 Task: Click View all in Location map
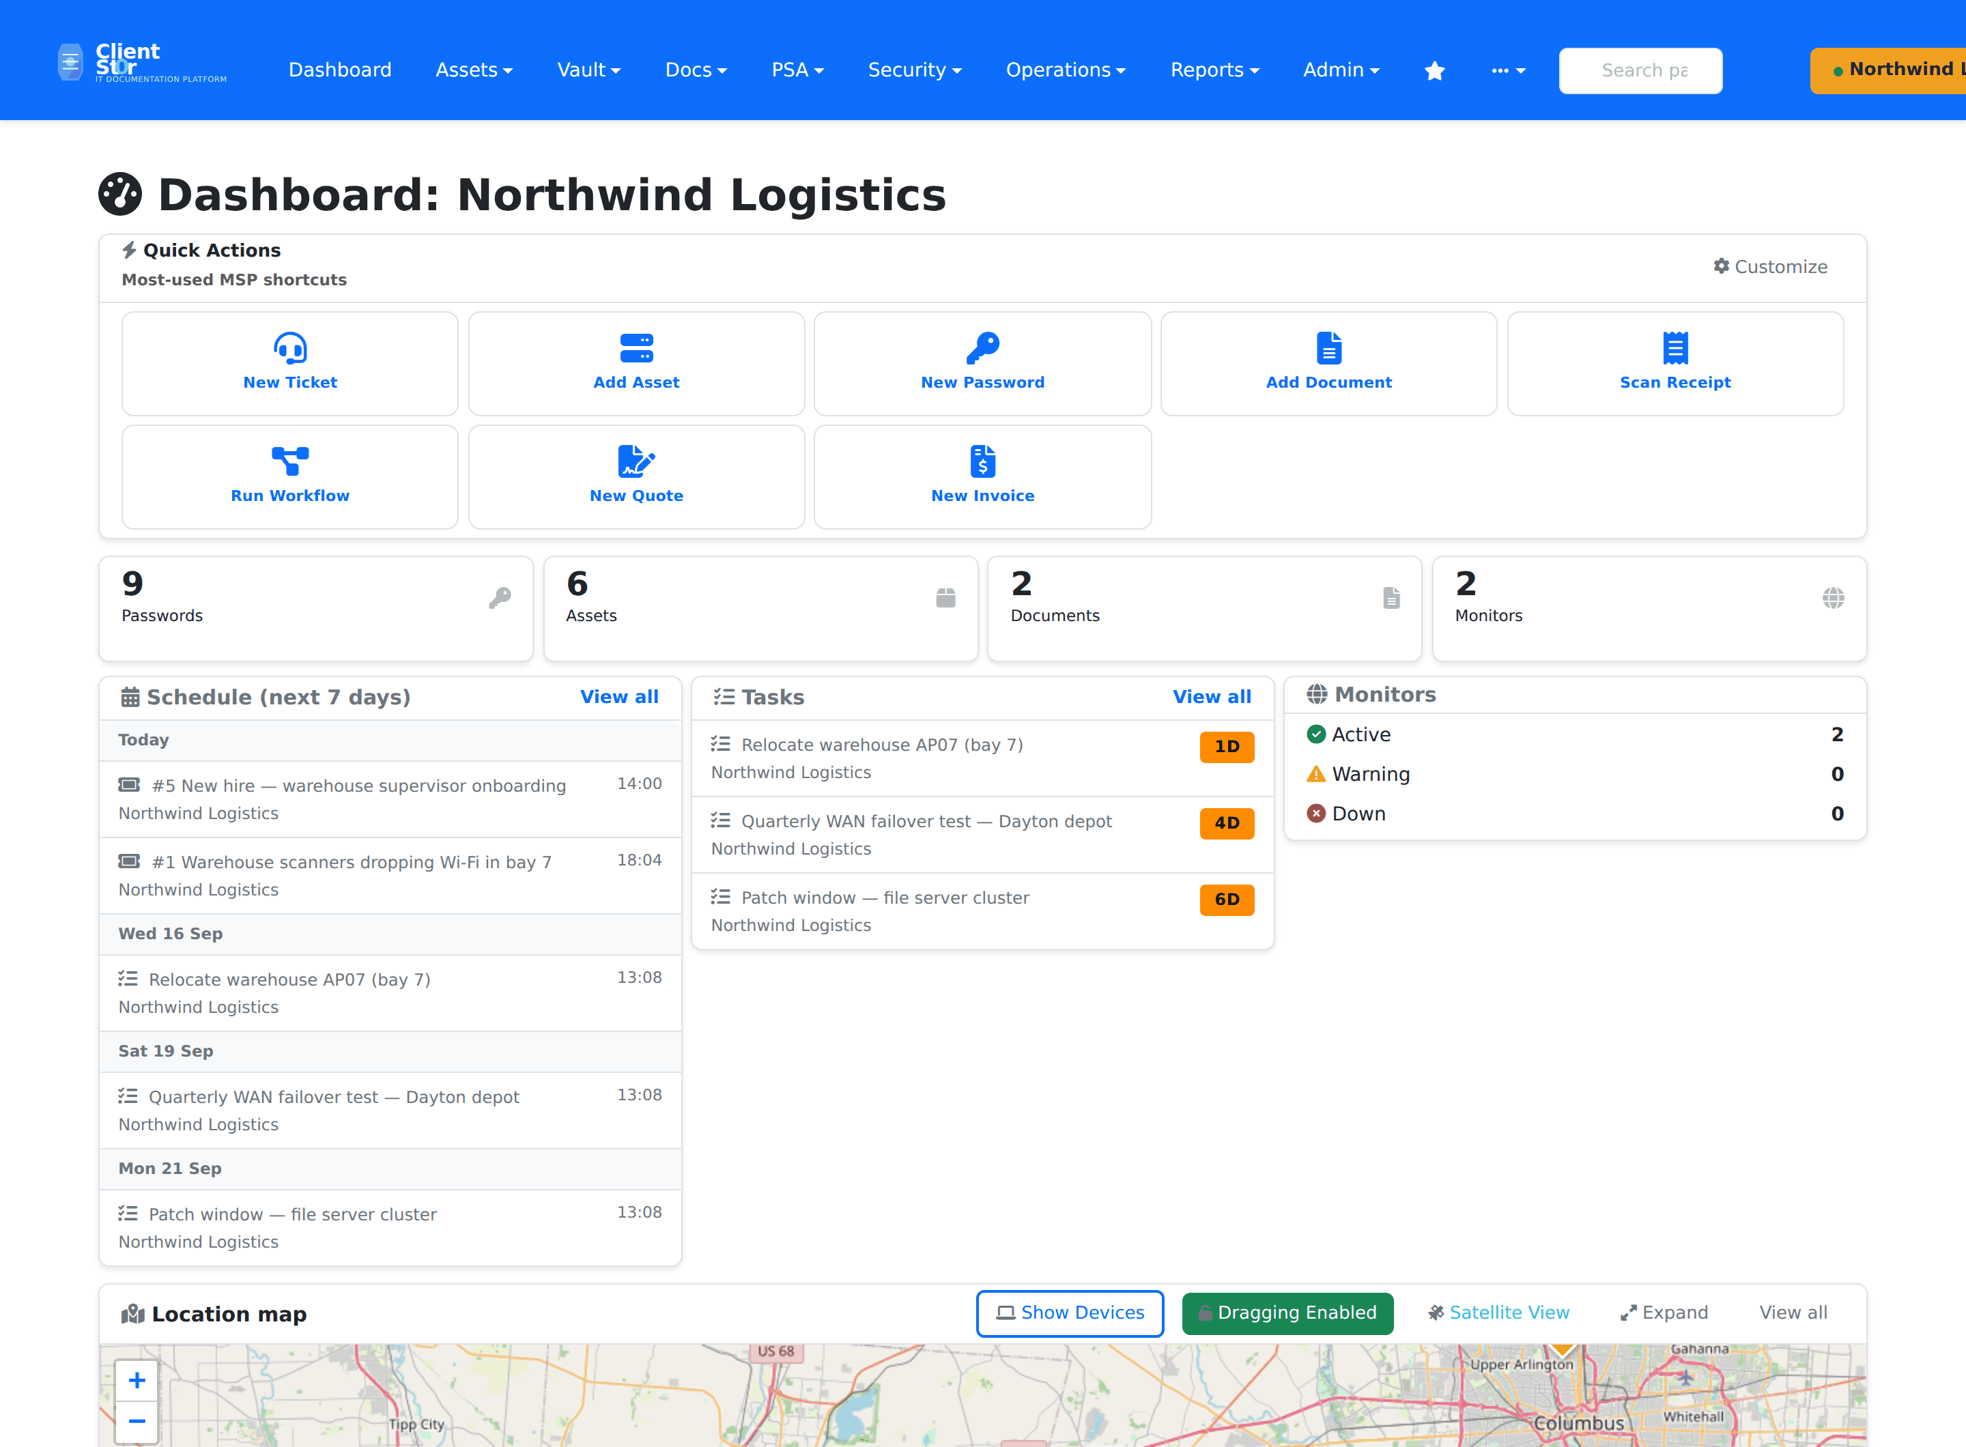(1793, 1312)
